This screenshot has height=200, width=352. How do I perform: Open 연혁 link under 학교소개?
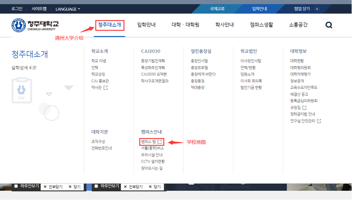(x=95, y=67)
